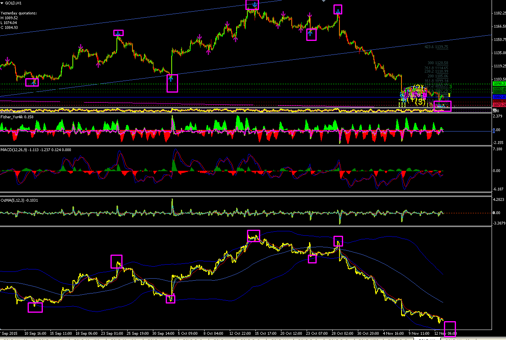Click the Fibonacci 423.6 1139.75 label
Screen dimensions: 506x340
pos(436,47)
